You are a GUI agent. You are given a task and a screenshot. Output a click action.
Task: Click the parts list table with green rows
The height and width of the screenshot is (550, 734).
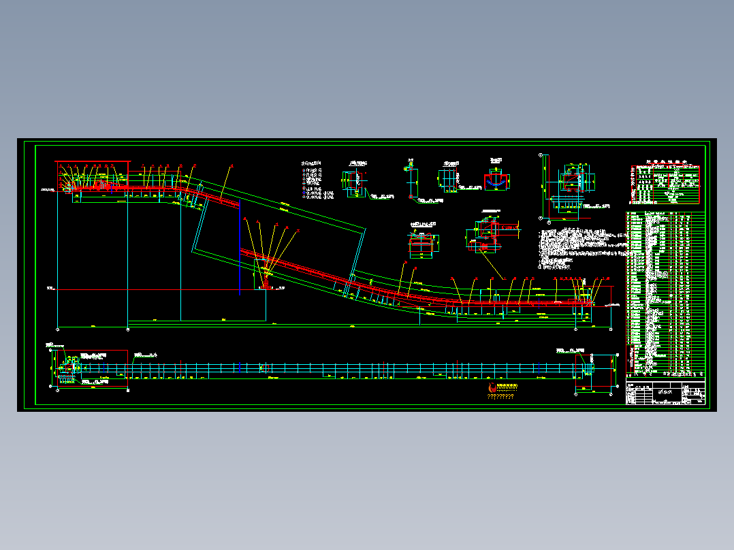click(665, 294)
